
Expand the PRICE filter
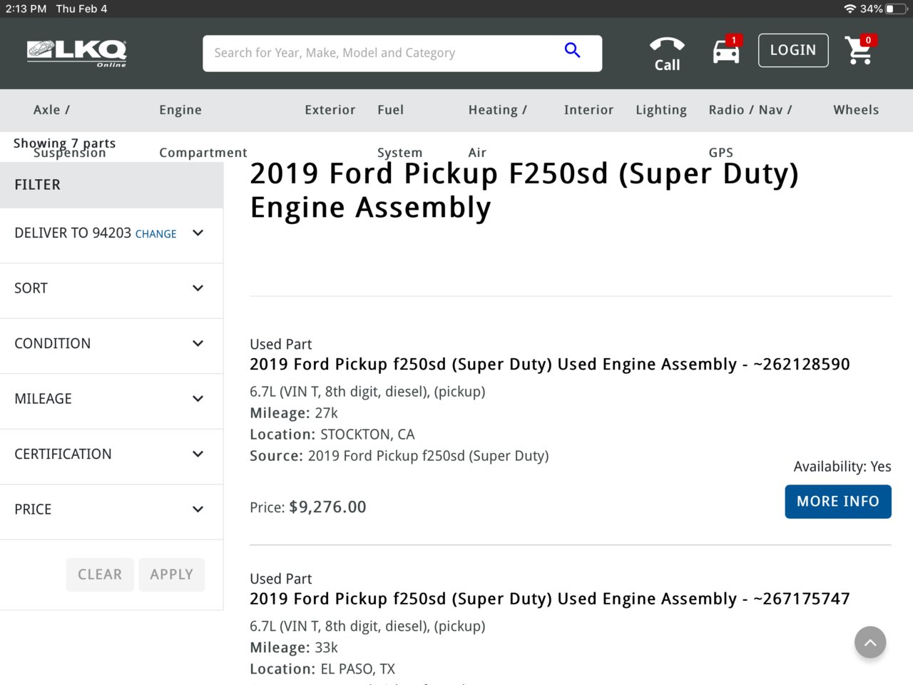(x=111, y=509)
